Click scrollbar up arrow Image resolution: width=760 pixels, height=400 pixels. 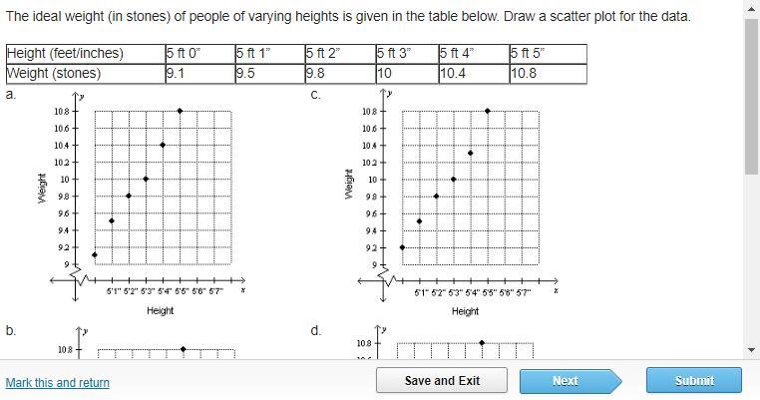[752, 9]
